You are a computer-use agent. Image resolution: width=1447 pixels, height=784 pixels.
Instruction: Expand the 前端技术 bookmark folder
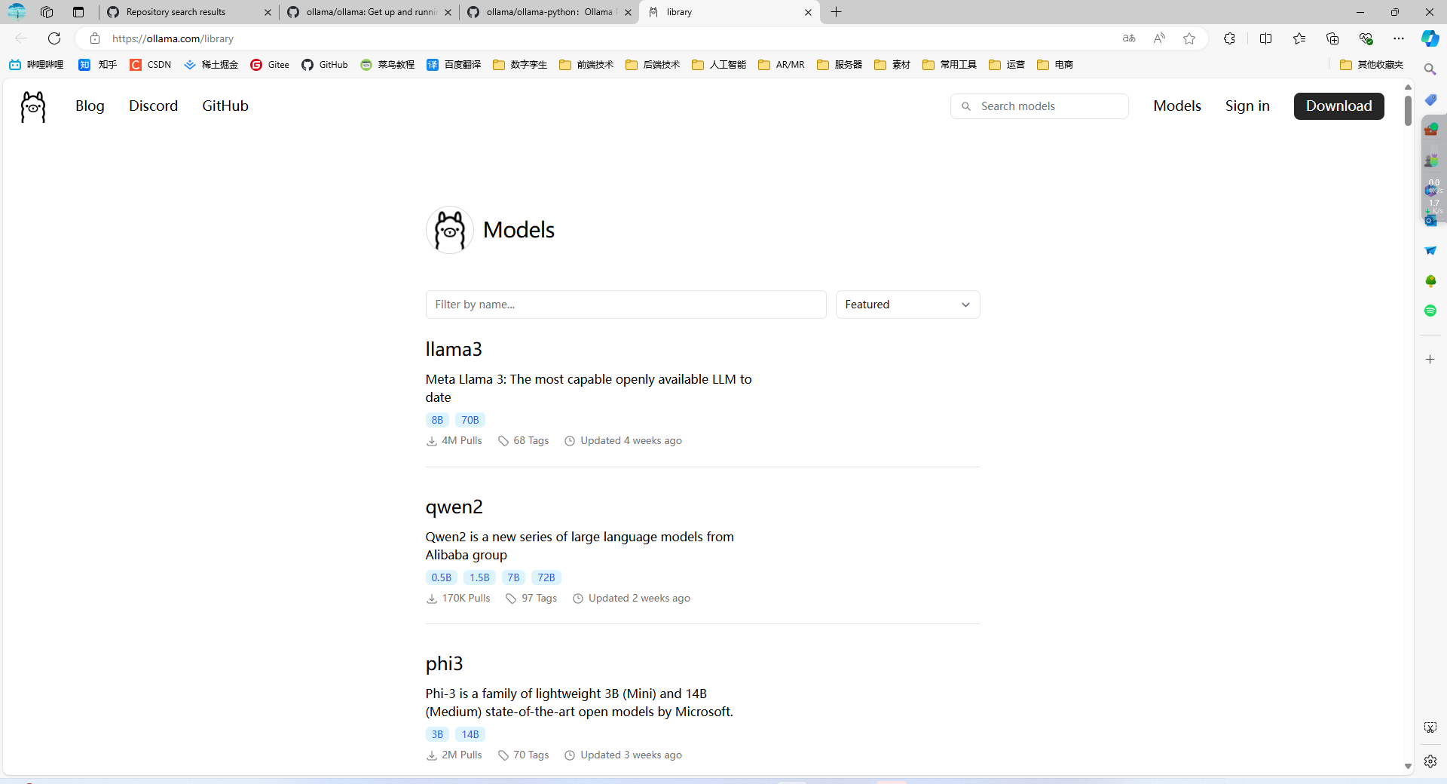click(x=586, y=65)
